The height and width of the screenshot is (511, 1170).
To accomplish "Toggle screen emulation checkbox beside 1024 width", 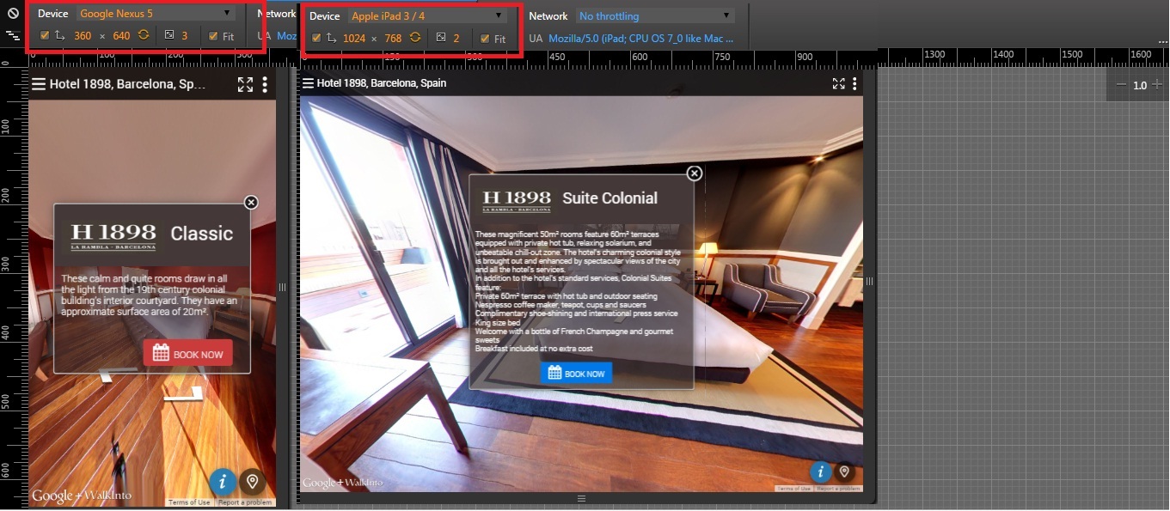I will (316, 38).
